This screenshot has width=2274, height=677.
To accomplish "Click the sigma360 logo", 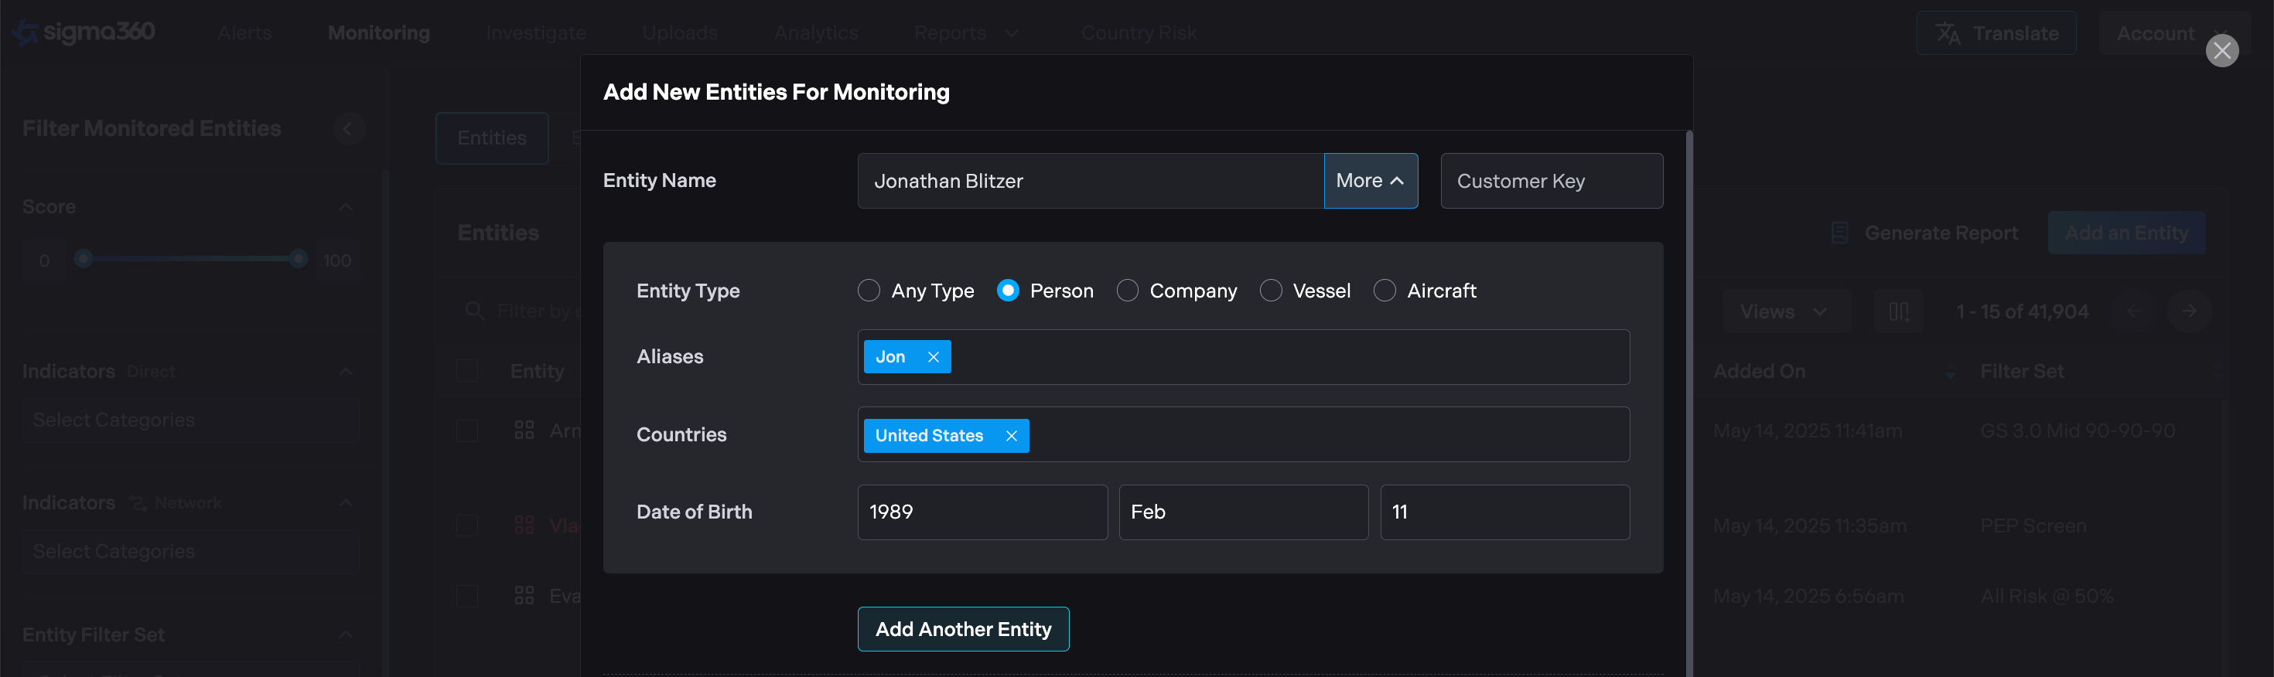I will 85,32.
